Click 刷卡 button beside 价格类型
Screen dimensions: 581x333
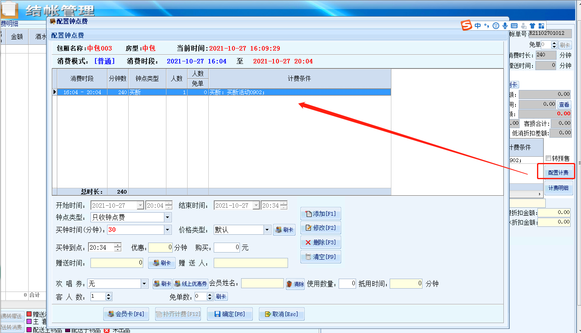point(284,230)
